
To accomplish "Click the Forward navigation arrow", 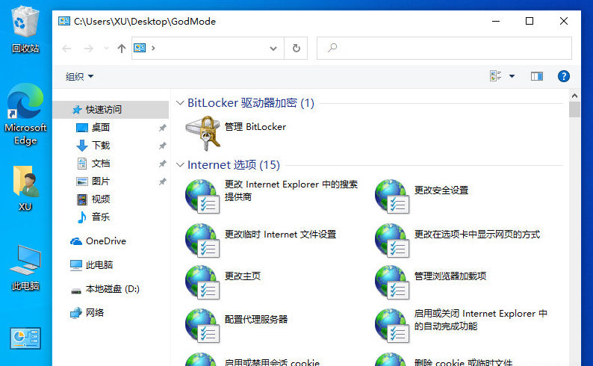I will coord(88,49).
